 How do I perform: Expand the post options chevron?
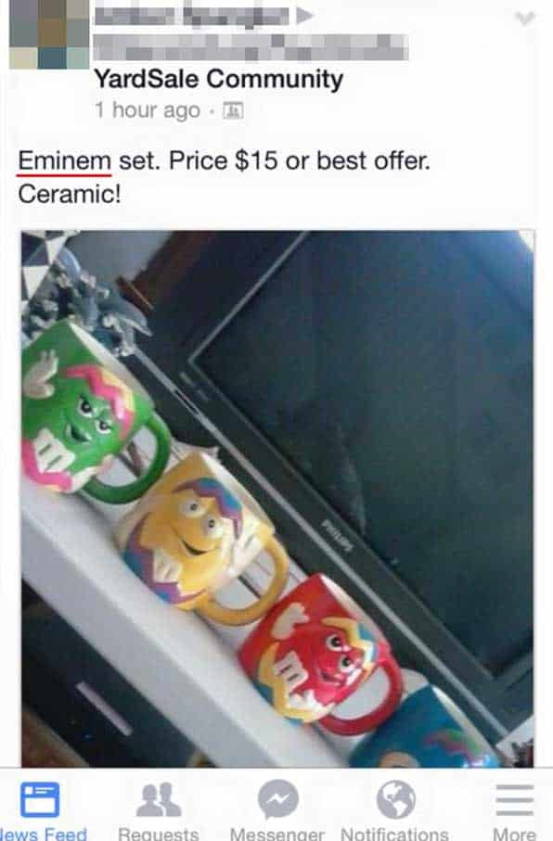(x=524, y=19)
